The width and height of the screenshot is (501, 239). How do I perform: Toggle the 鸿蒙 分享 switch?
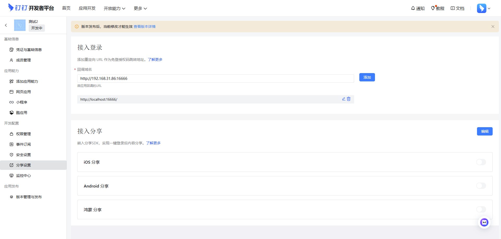click(x=481, y=209)
